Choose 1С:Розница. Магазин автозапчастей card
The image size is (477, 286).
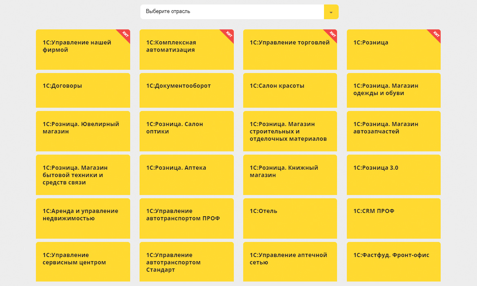[x=394, y=131]
